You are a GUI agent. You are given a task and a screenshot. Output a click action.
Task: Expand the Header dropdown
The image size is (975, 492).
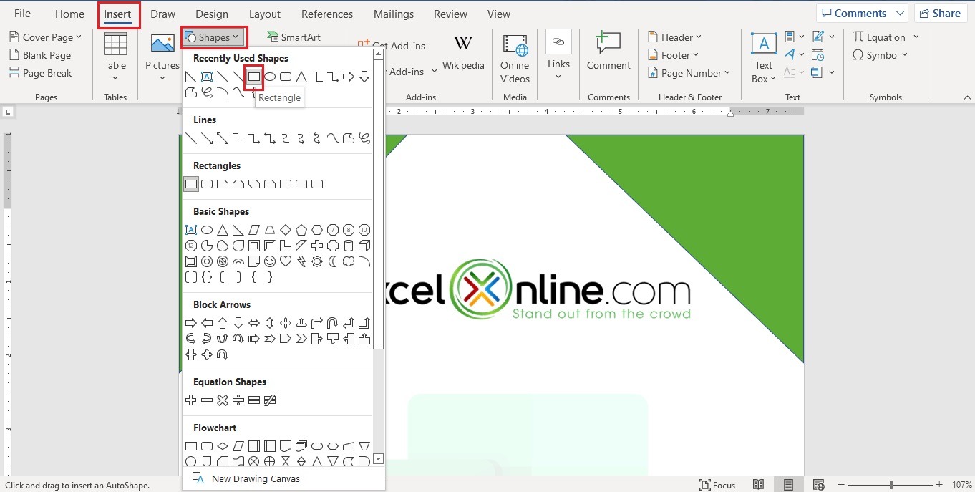tap(675, 37)
